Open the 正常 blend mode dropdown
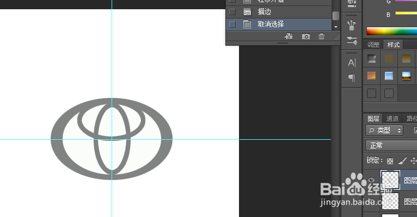Screen dimensions: 417x217 click(391, 145)
